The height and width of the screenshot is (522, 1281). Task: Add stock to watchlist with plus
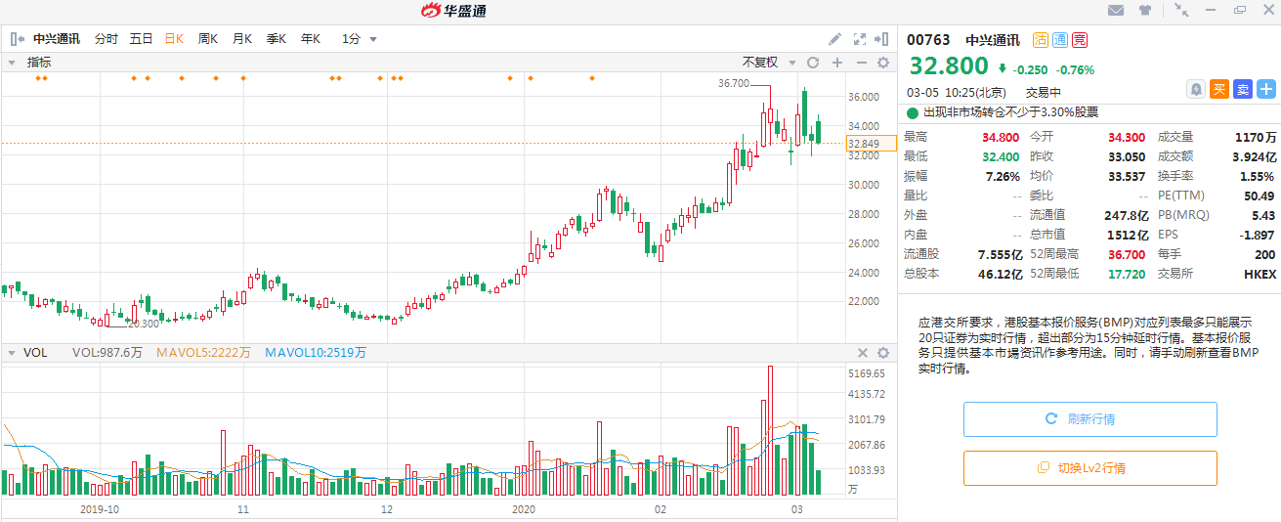point(1265,89)
